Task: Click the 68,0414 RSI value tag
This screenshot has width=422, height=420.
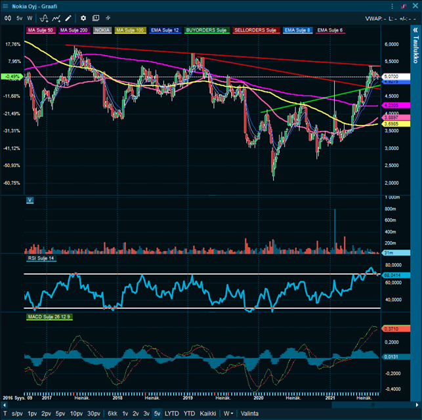Action: coord(396,275)
